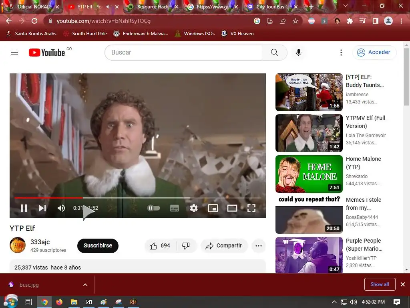Close the downloads shelf
The width and height of the screenshot is (410, 308).
pyautogui.click(x=403, y=284)
